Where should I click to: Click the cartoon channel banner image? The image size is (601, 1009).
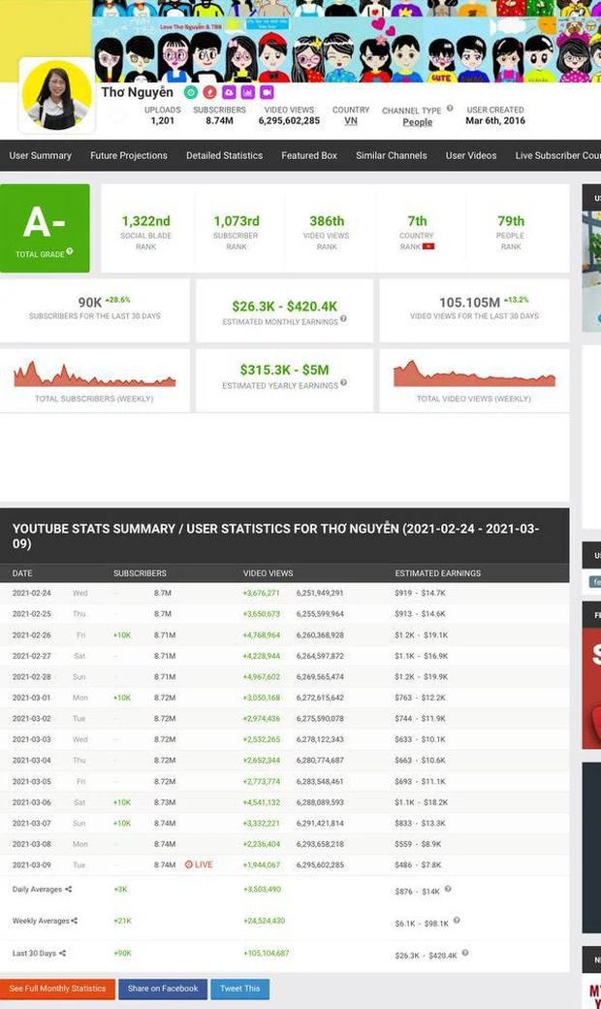tap(346, 41)
